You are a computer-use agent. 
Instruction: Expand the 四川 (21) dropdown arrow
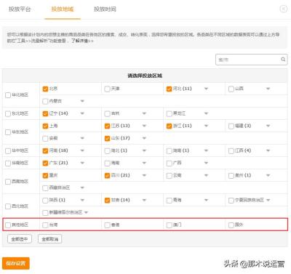(x=144, y=175)
